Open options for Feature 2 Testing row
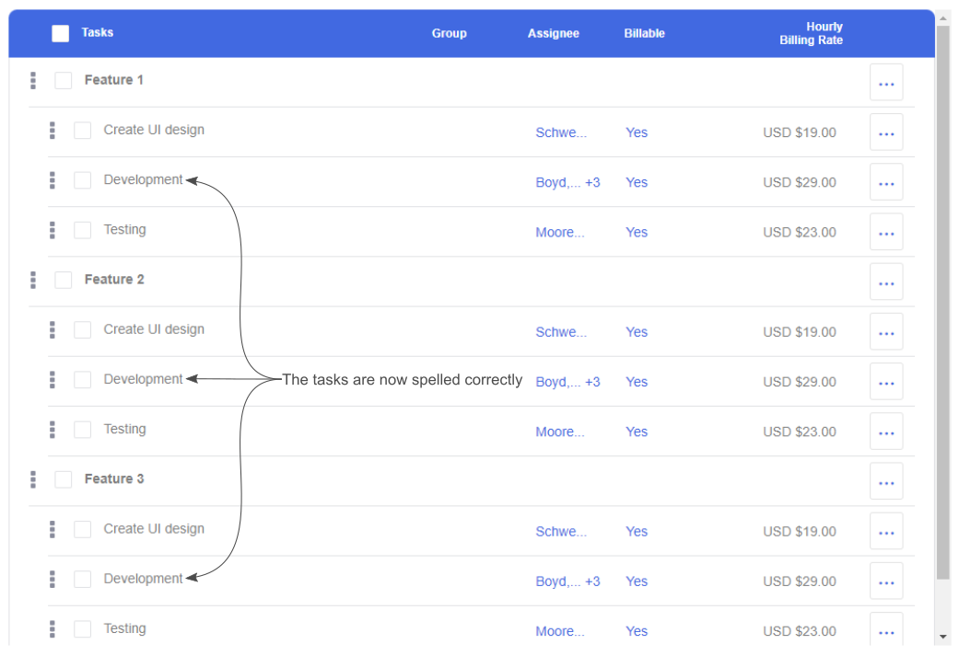This screenshot has width=959, height=656. tap(886, 432)
